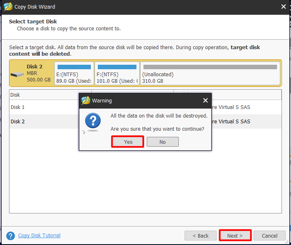Select the F:(NTFS) 101.0 GB partition block
This screenshot has height=245, width=291.
117,73
